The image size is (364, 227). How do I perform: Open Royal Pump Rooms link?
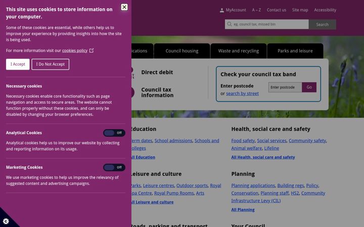(x=174, y=193)
